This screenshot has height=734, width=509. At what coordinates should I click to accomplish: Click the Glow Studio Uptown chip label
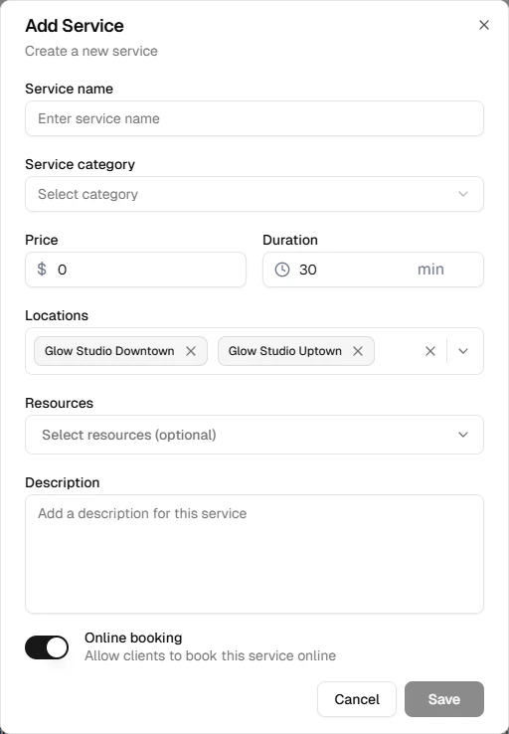pos(285,351)
